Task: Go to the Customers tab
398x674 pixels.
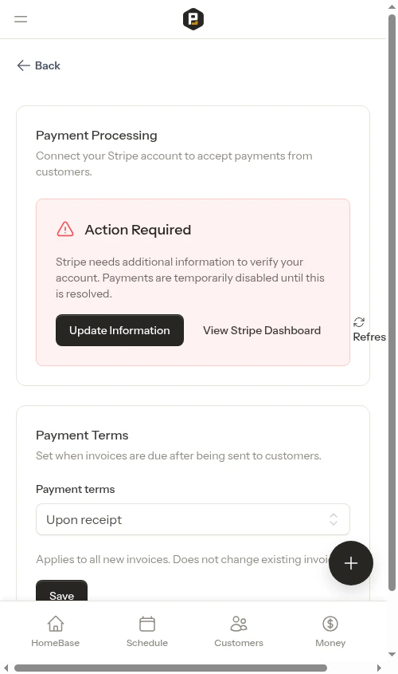Action: coord(239,632)
